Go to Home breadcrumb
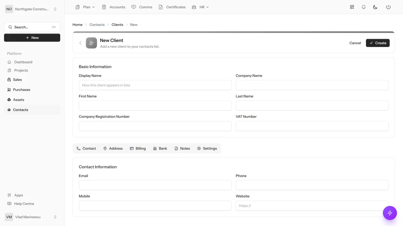This screenshot has width=403, height=226. [78, 25]
